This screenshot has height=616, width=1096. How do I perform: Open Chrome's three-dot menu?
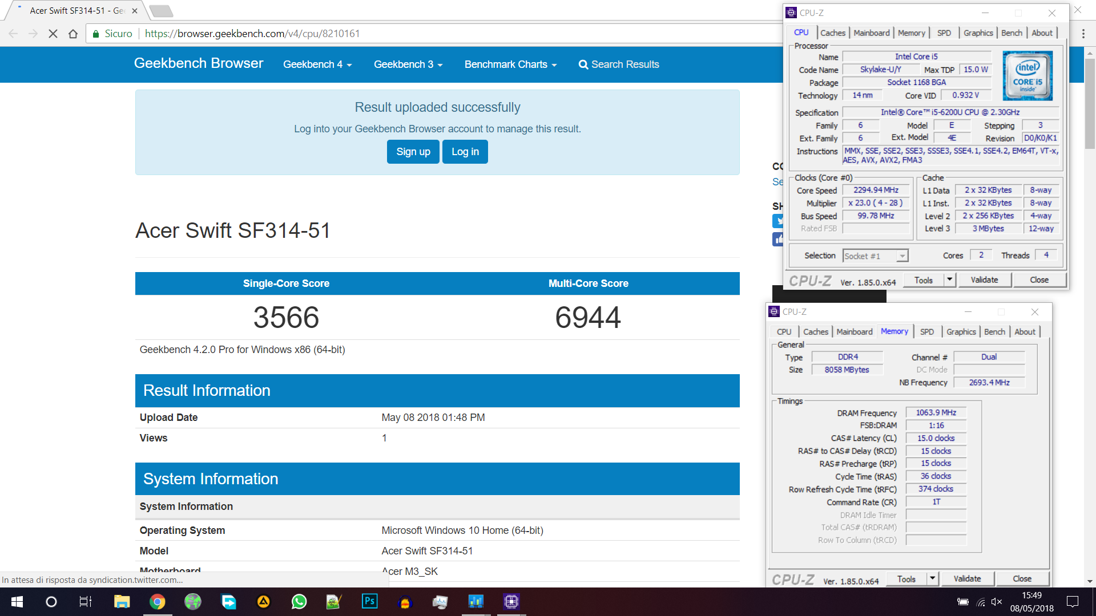(1083, 34)
